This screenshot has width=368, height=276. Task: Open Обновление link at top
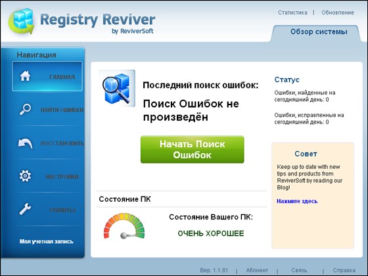coord(338,12)
